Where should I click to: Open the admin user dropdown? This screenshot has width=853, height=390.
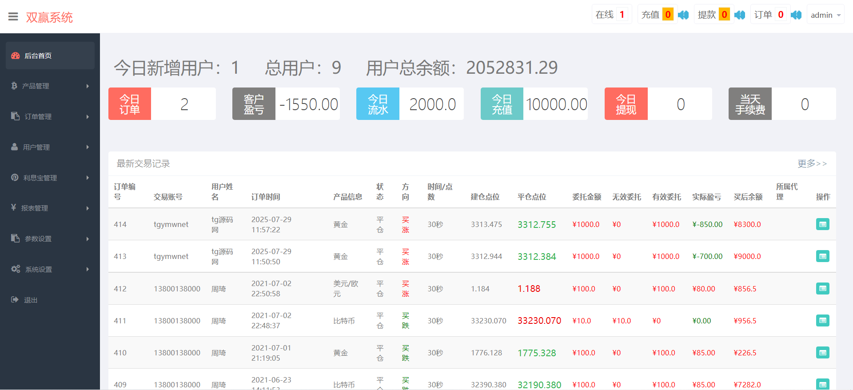click(x=825, y=15)
